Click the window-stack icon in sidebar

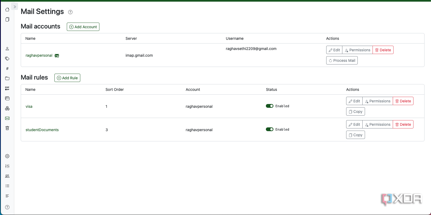pos(7,98)
